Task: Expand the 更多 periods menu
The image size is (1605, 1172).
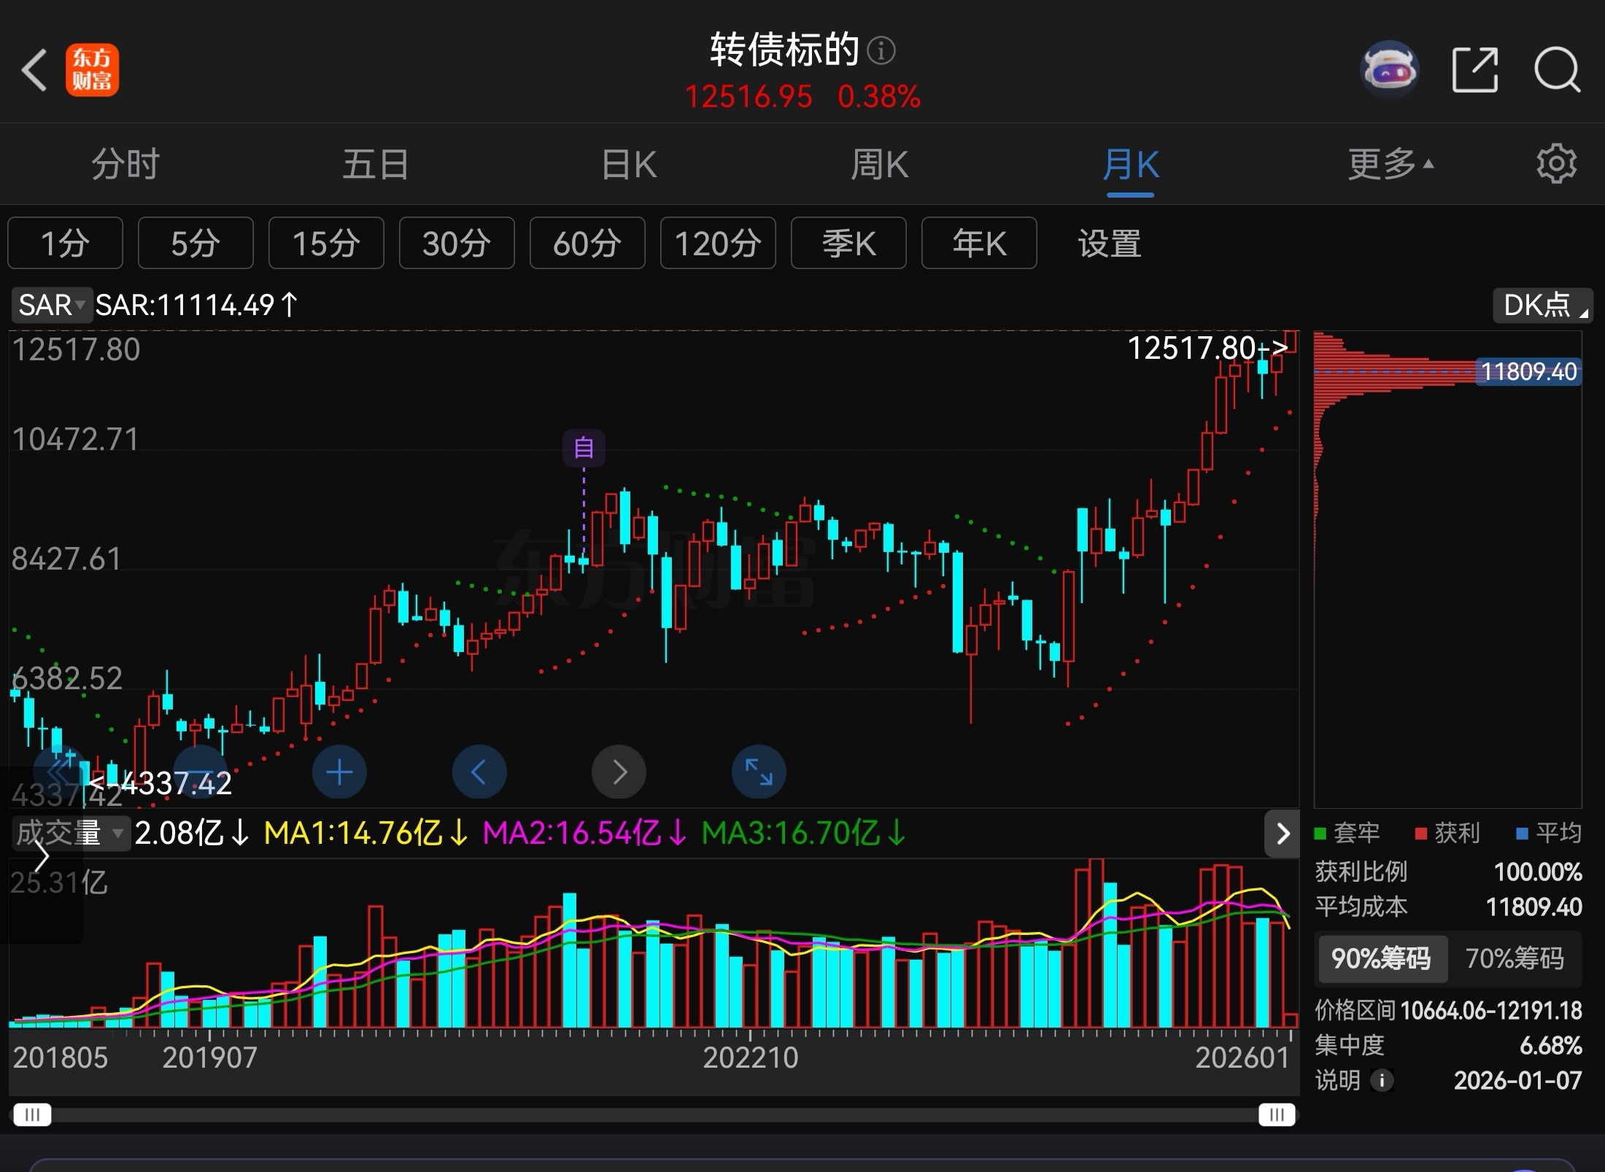Action: 1390,164
